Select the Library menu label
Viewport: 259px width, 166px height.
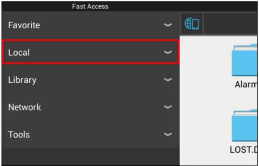[22, 80]
